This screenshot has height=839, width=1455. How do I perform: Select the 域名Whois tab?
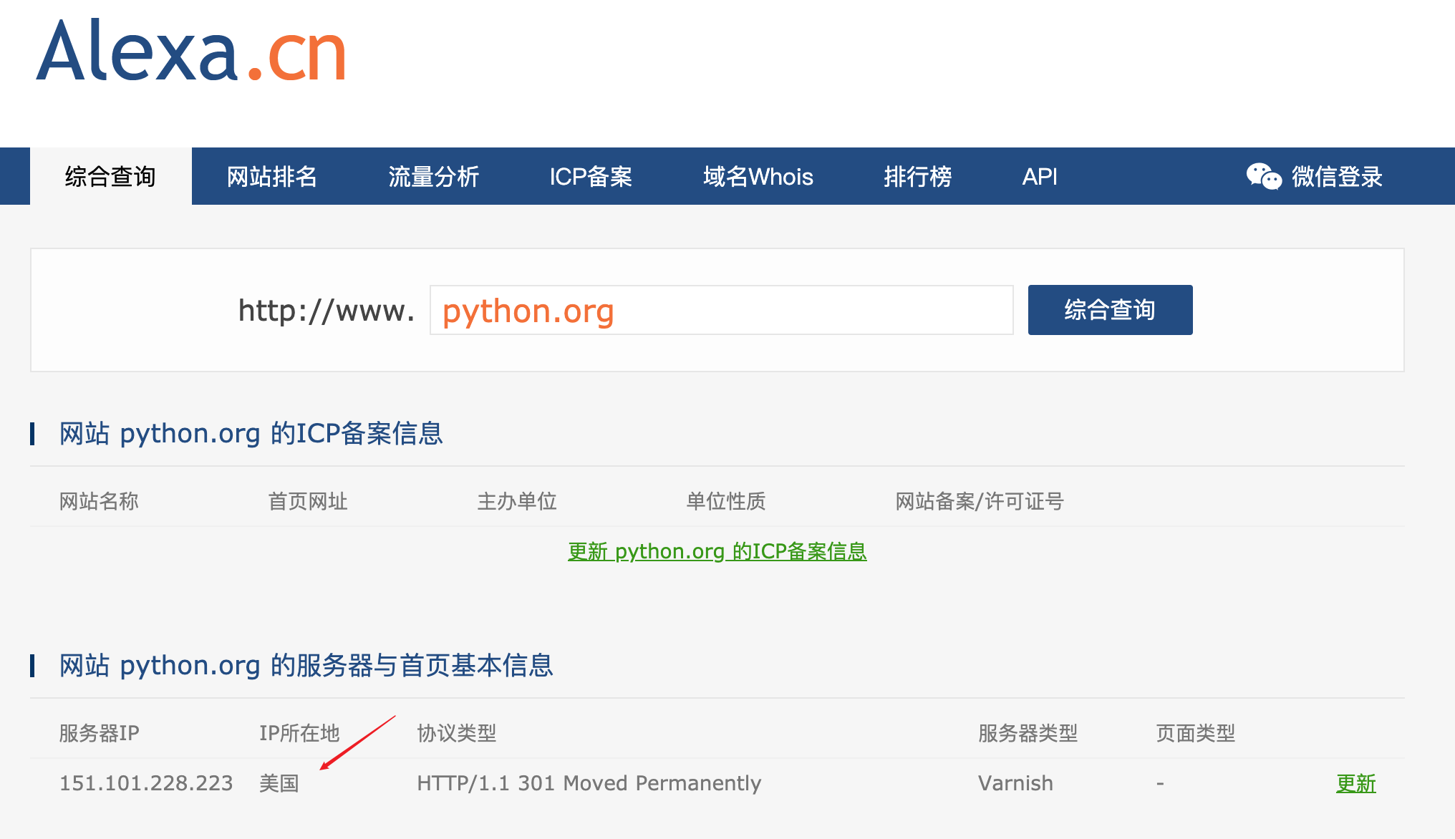[x=757, y=176]
